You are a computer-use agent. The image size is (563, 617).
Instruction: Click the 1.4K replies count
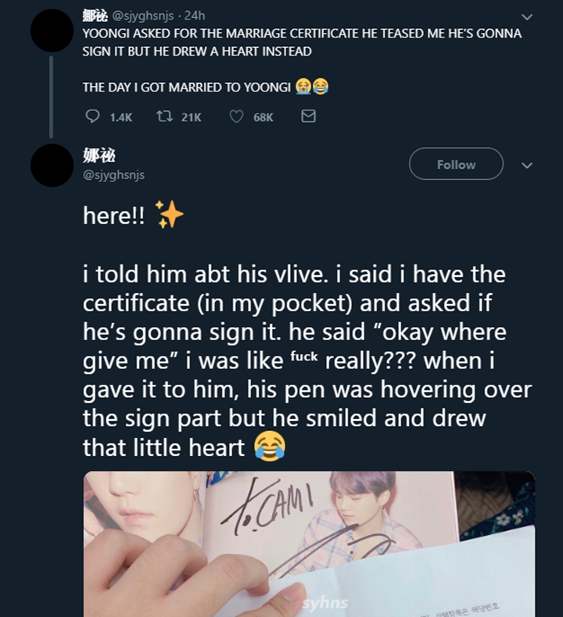click(x=120, y=117)
